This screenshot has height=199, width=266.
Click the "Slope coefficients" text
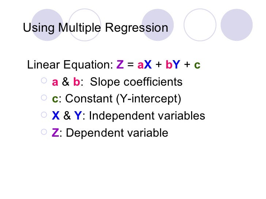(x=136, y=82)
